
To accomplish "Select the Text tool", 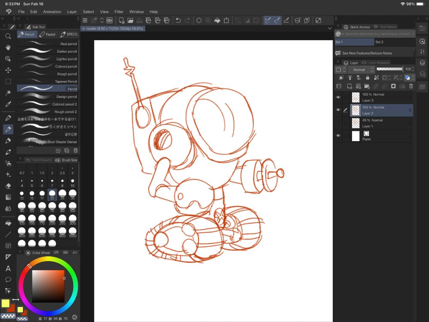I will click(8, 268).
